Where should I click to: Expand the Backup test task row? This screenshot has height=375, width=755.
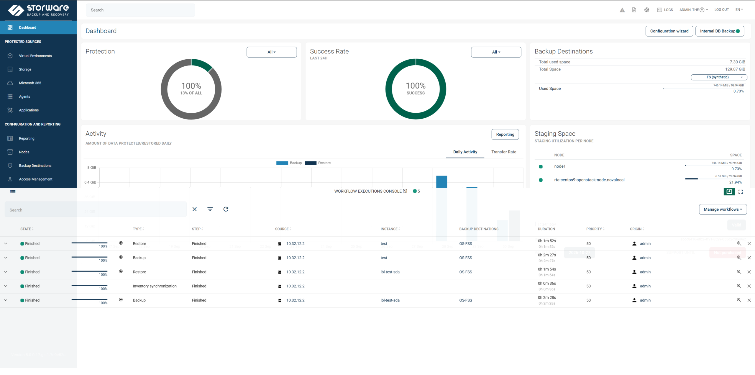point(6,258)
